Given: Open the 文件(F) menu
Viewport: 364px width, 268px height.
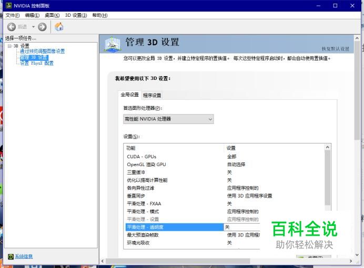Looking at the screenshot, I should pyautogui.click(x=13, y=15).
